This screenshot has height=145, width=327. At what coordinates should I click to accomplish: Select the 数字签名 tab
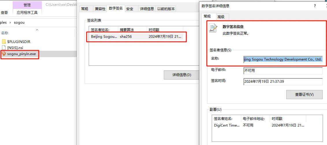coord(116,8)
